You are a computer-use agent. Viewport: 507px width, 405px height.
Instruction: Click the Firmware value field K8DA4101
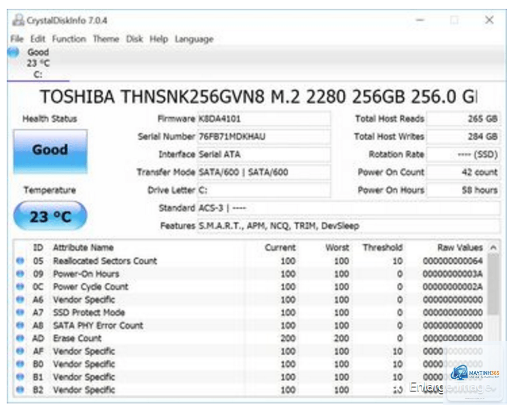click(x=264, y=119)
